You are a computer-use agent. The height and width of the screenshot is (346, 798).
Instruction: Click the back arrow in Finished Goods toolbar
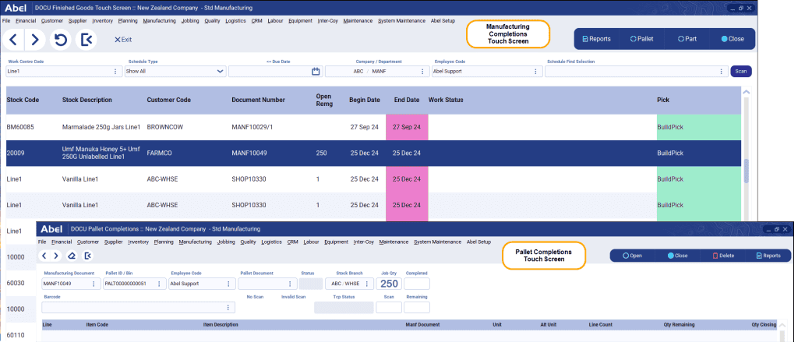[x=13, y=39]
